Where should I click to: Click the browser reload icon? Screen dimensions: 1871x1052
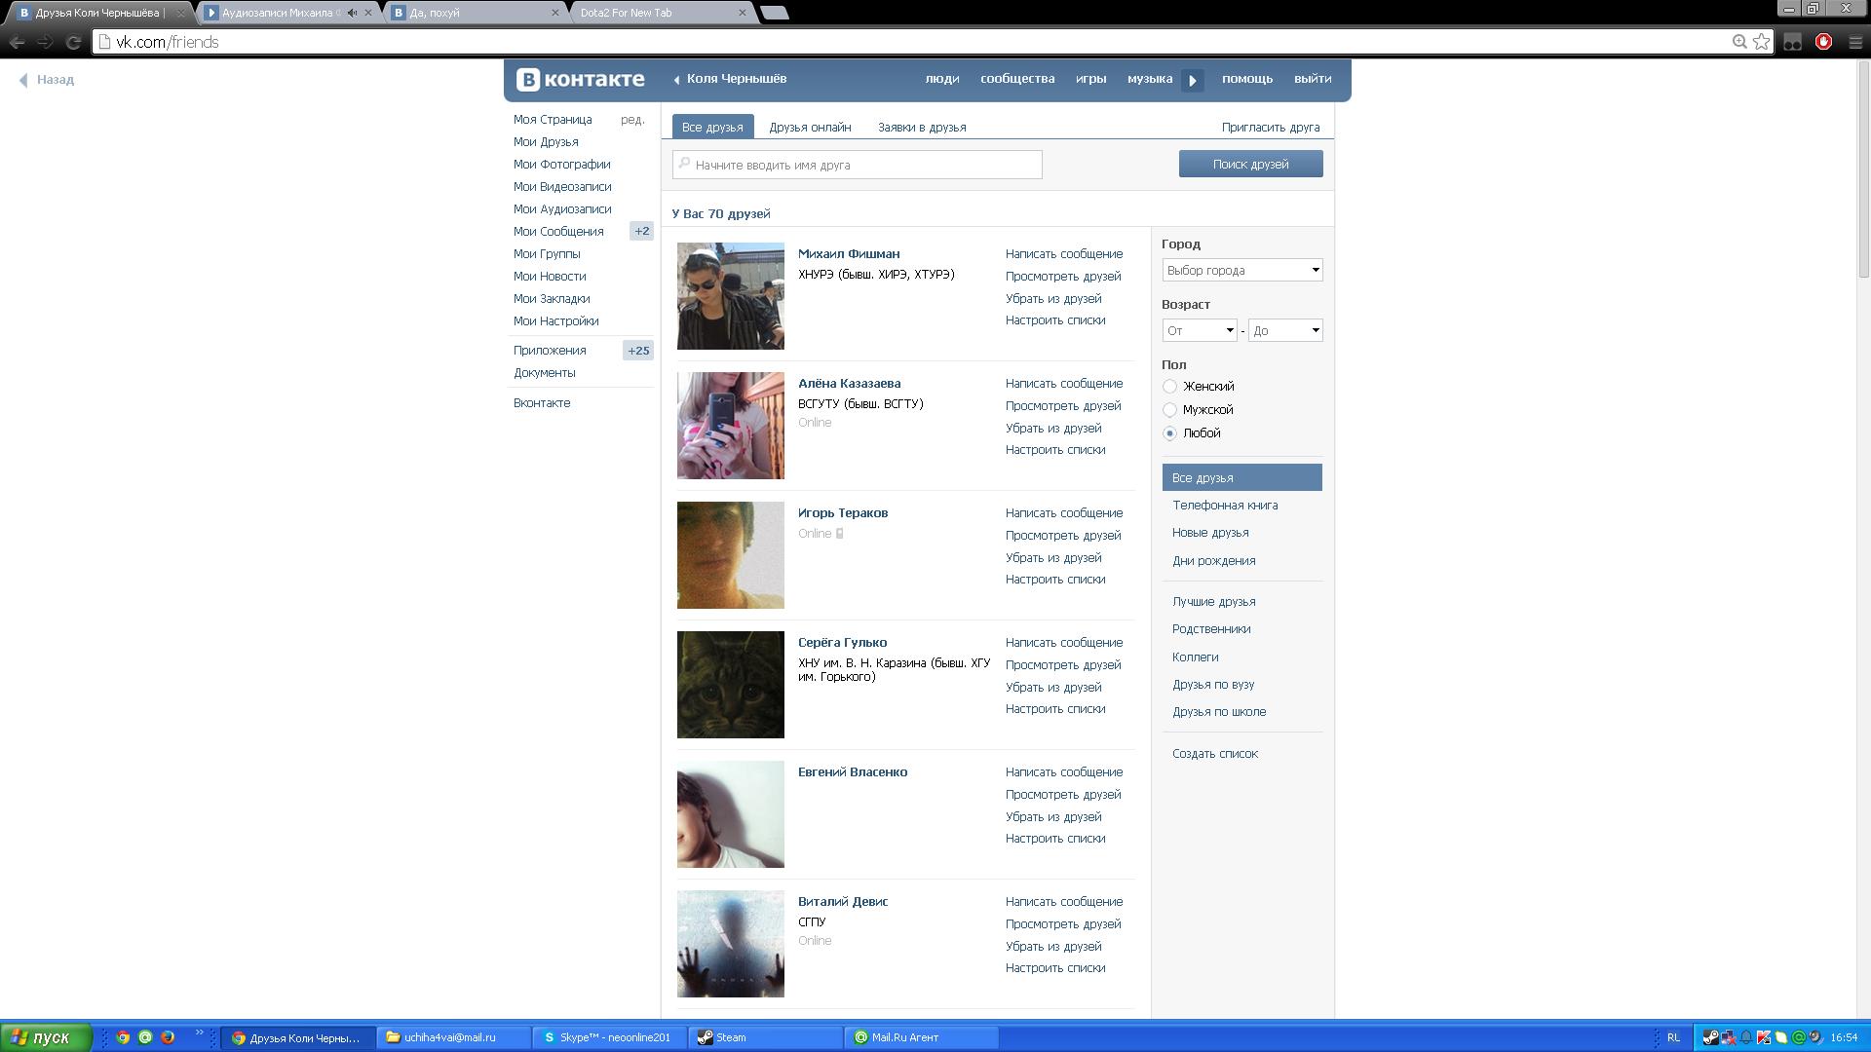coord(73,42)
